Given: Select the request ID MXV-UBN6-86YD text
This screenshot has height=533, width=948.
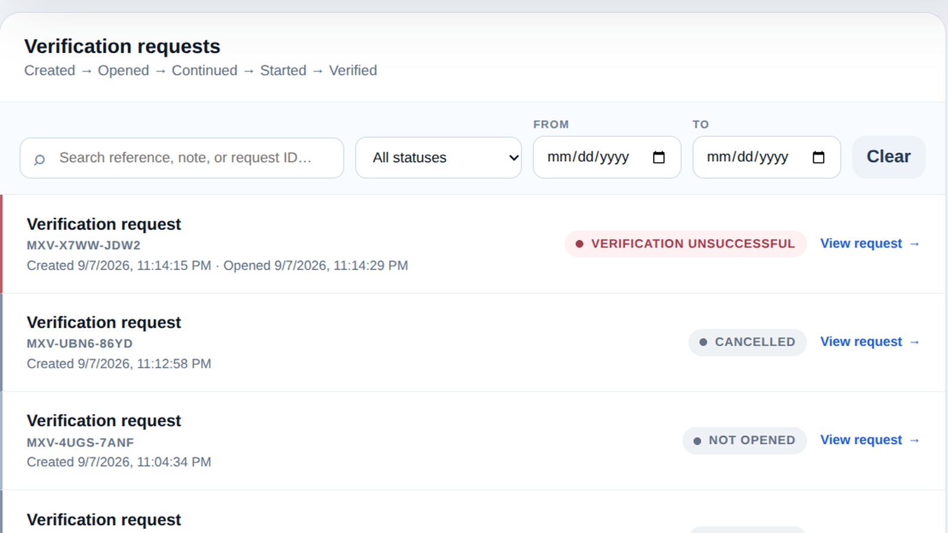Looking at the screenshot, I should pyautogui.click(x=79, y=343).
